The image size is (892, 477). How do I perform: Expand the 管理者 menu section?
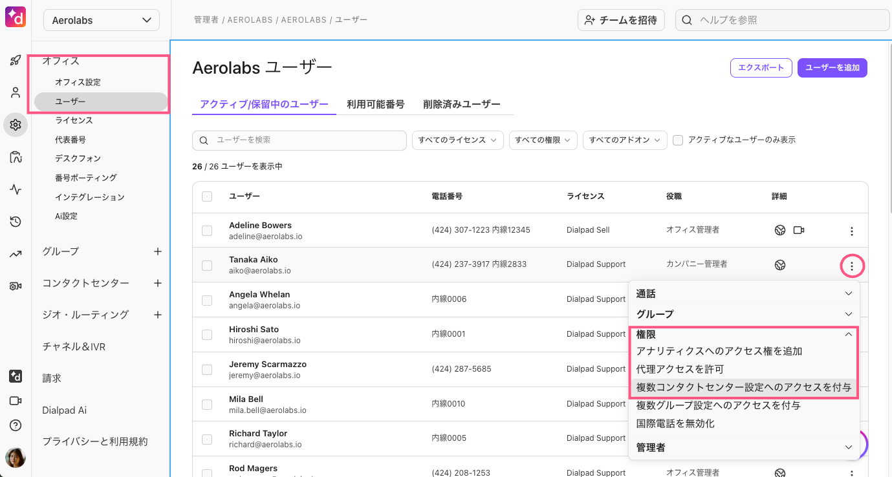pyautogui.click(x=744, y=447)
